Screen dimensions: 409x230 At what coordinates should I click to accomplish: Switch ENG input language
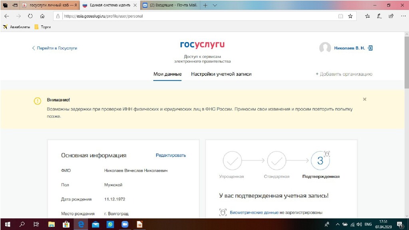pyautogui.click(x=368, y=224)
